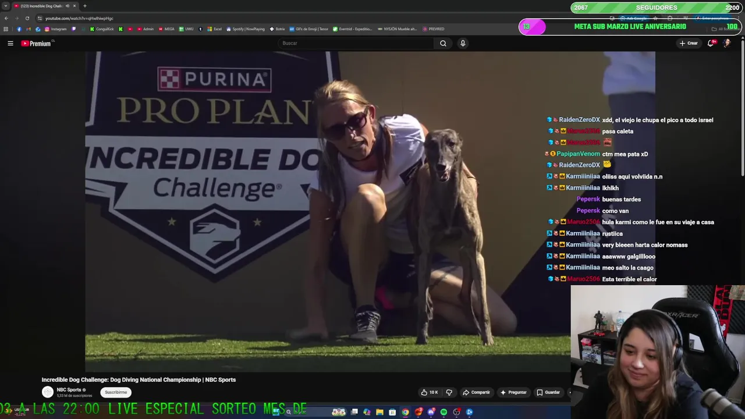The width and height of the screenshot is (745, 419).
Task: Open the UWU bookmark
Action: (186, 29)
